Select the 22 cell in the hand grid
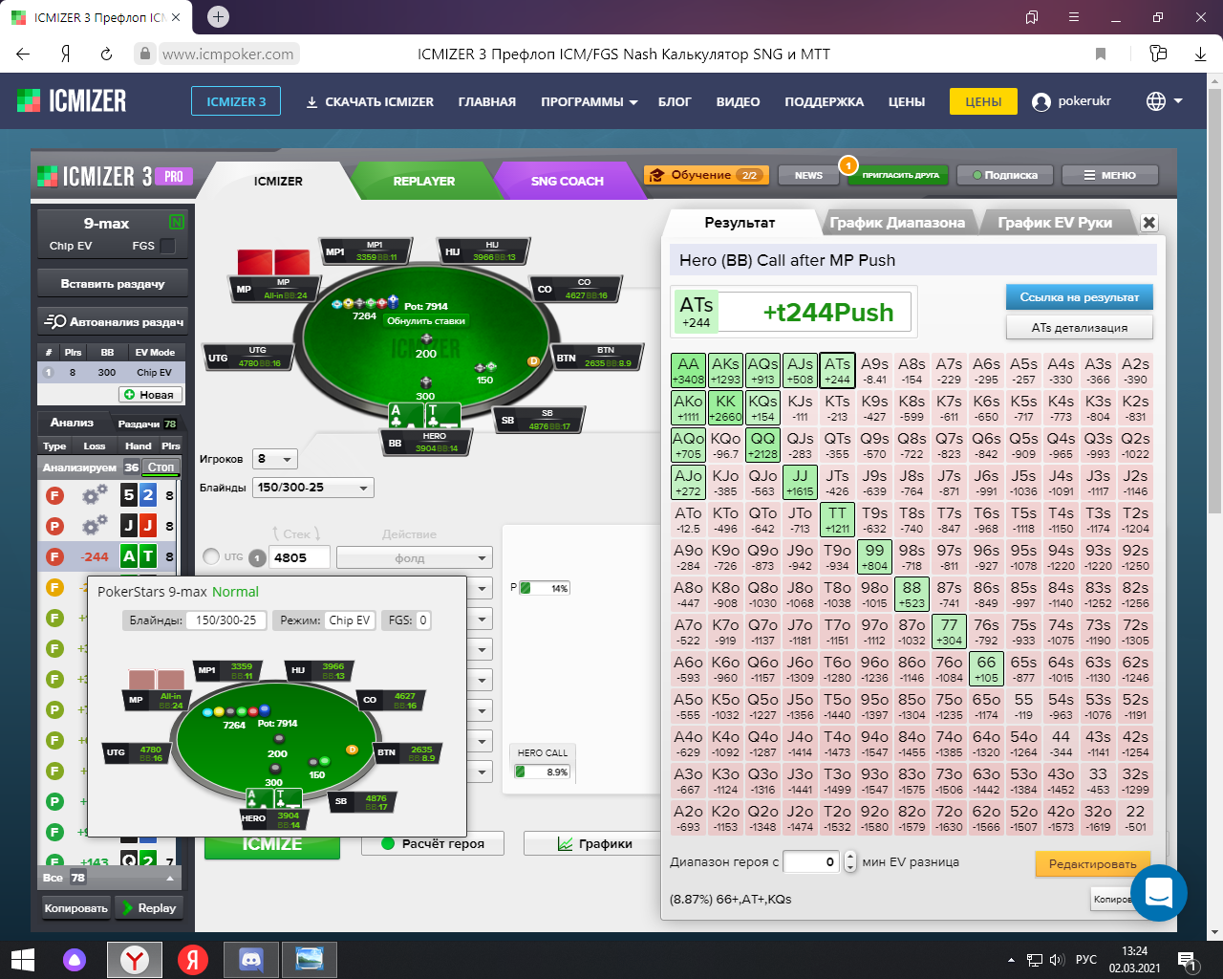1223x979 pixels. click(1135, 817)
